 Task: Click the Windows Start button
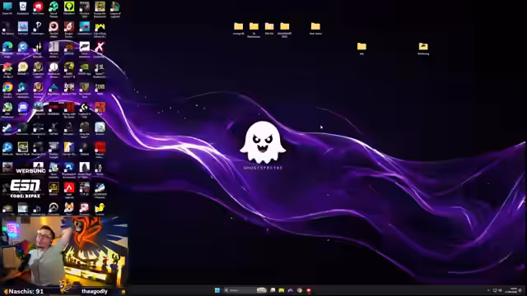coord(217,290)
